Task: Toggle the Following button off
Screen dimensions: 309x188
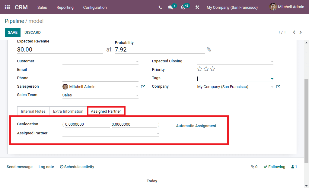Action: click(274, 167)
